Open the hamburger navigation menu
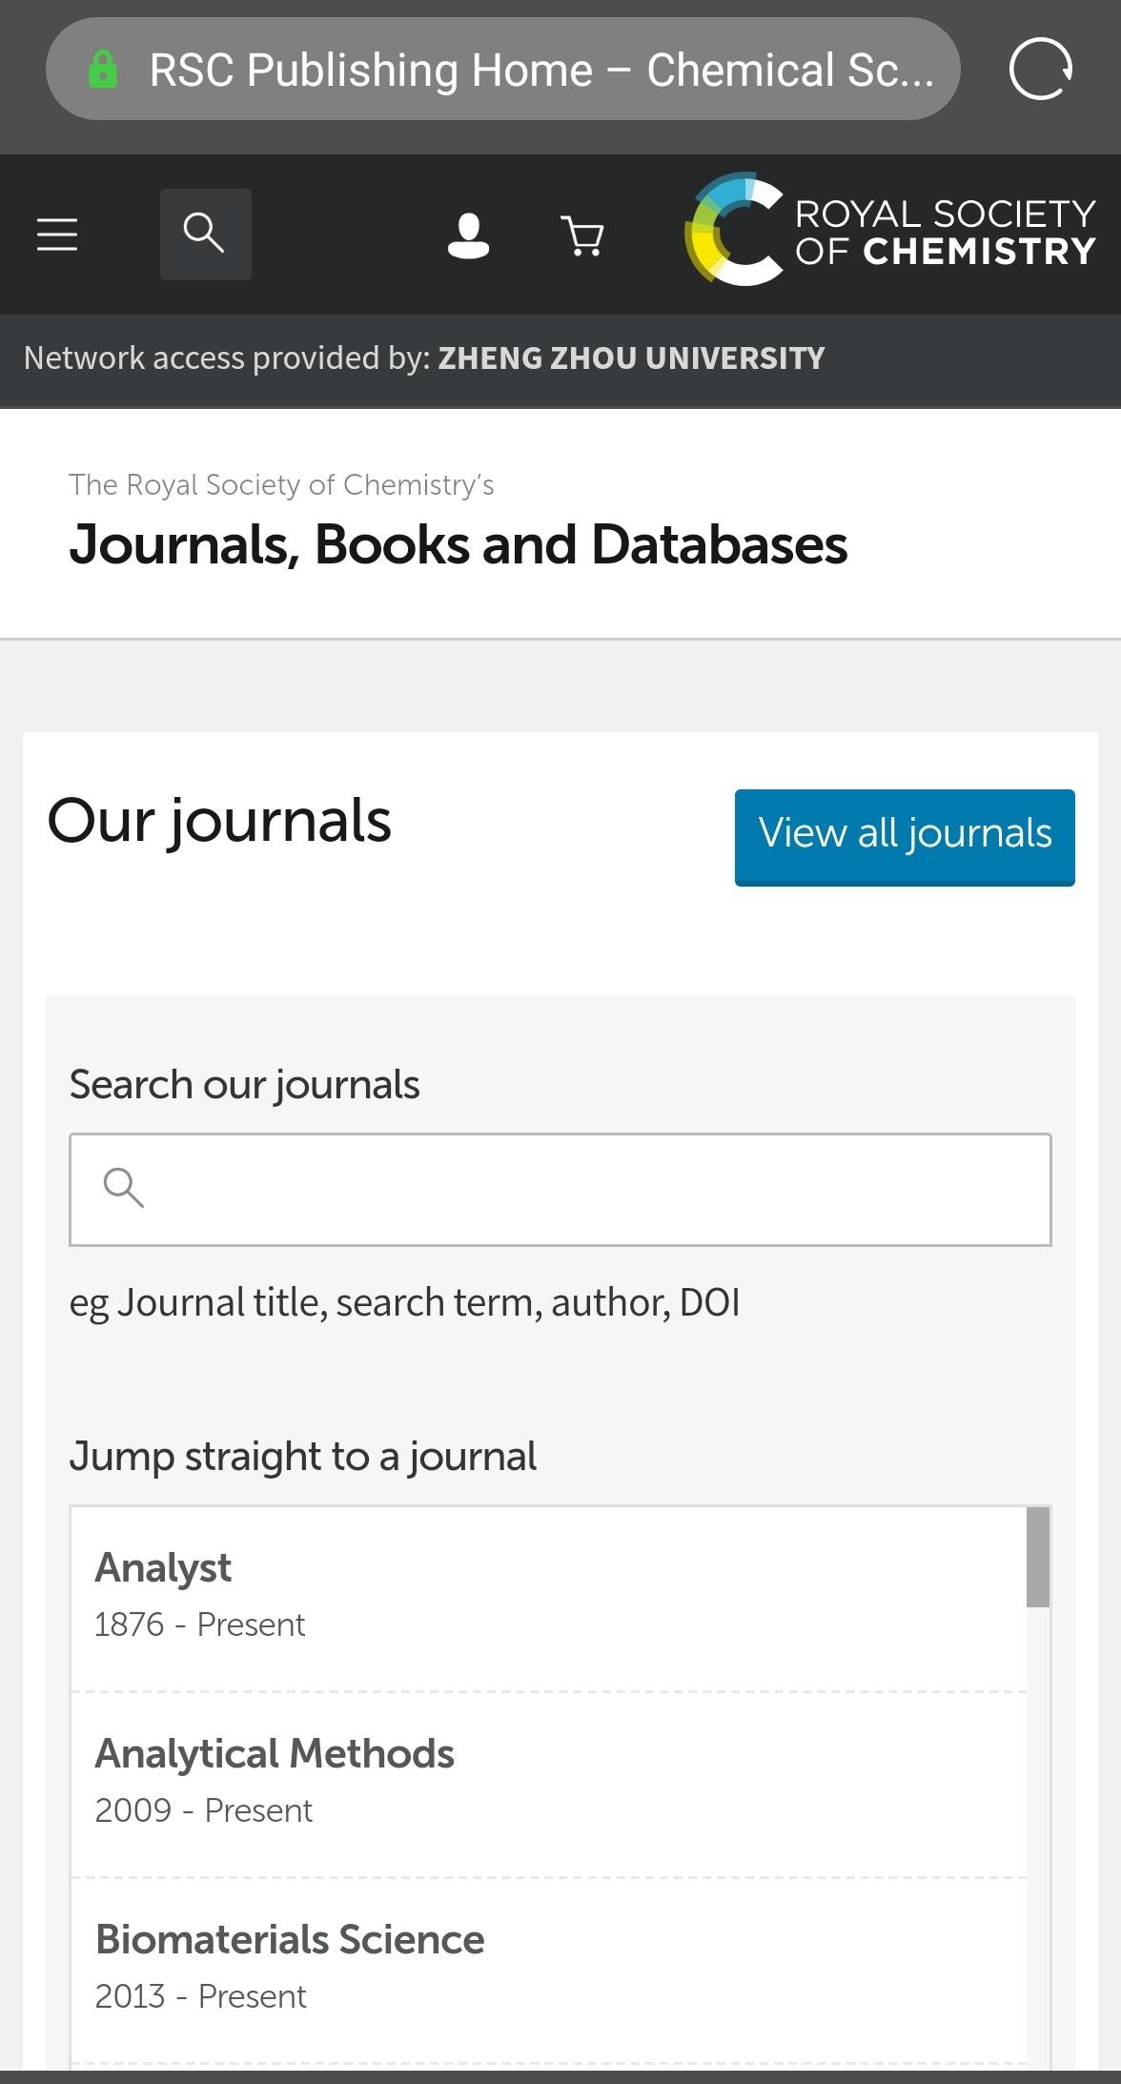This screenshot has width=1121, height=2084. [x=57, y=235]
